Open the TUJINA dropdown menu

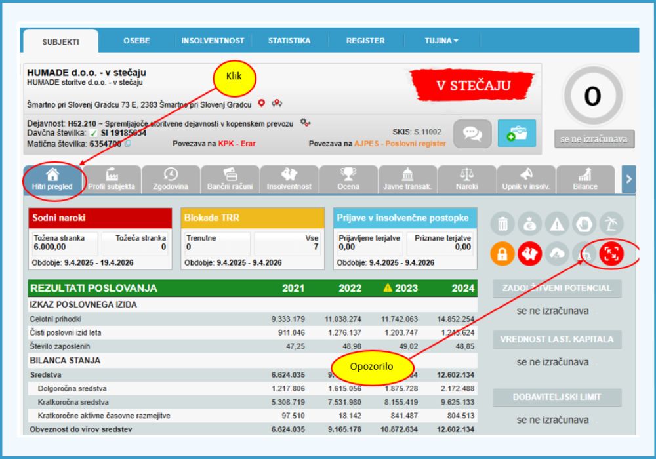tap(441, 41)
